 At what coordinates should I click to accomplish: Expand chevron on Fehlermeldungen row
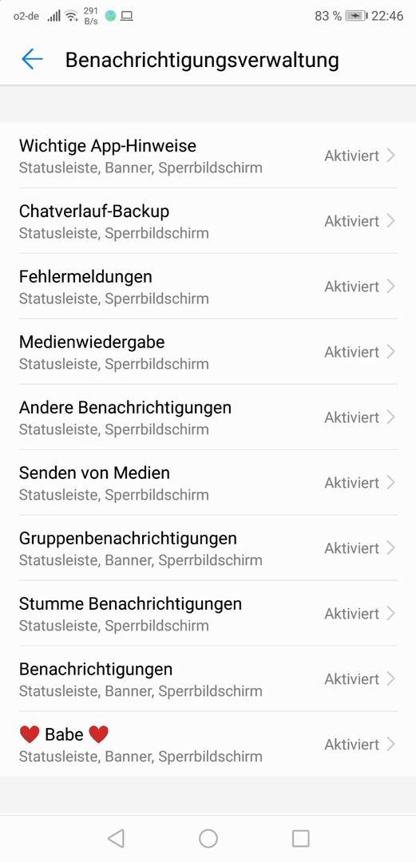[390, 287]
